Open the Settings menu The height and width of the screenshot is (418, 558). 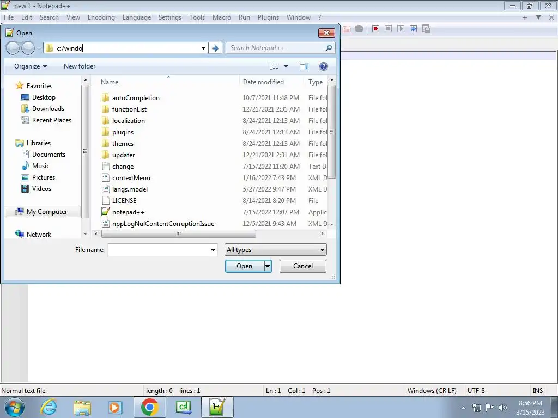(x=170, y=17)
